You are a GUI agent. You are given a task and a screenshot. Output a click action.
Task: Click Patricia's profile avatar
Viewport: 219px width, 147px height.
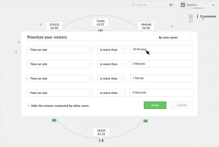183,5
